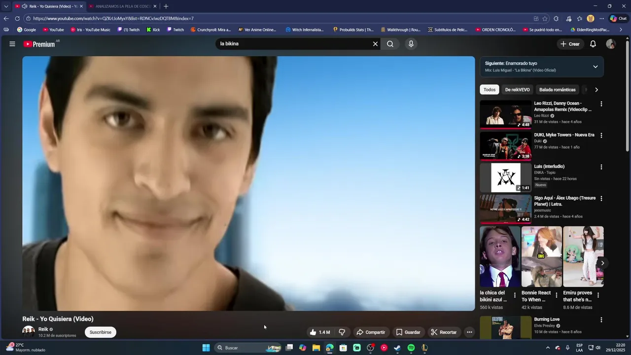
Task: Open browser settings three-dot menu
Action: pyautogui.click(x=601, y=19)
